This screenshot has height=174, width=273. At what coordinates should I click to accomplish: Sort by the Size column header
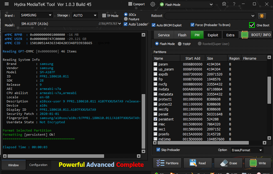coord(216,59)
